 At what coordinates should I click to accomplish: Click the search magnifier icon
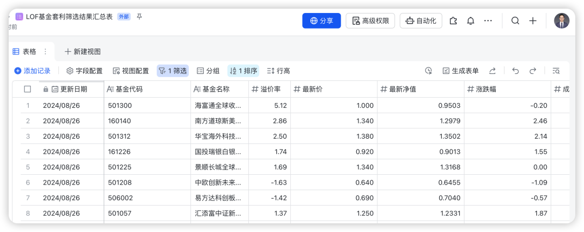pyautogui.click(x=515, y=21)
